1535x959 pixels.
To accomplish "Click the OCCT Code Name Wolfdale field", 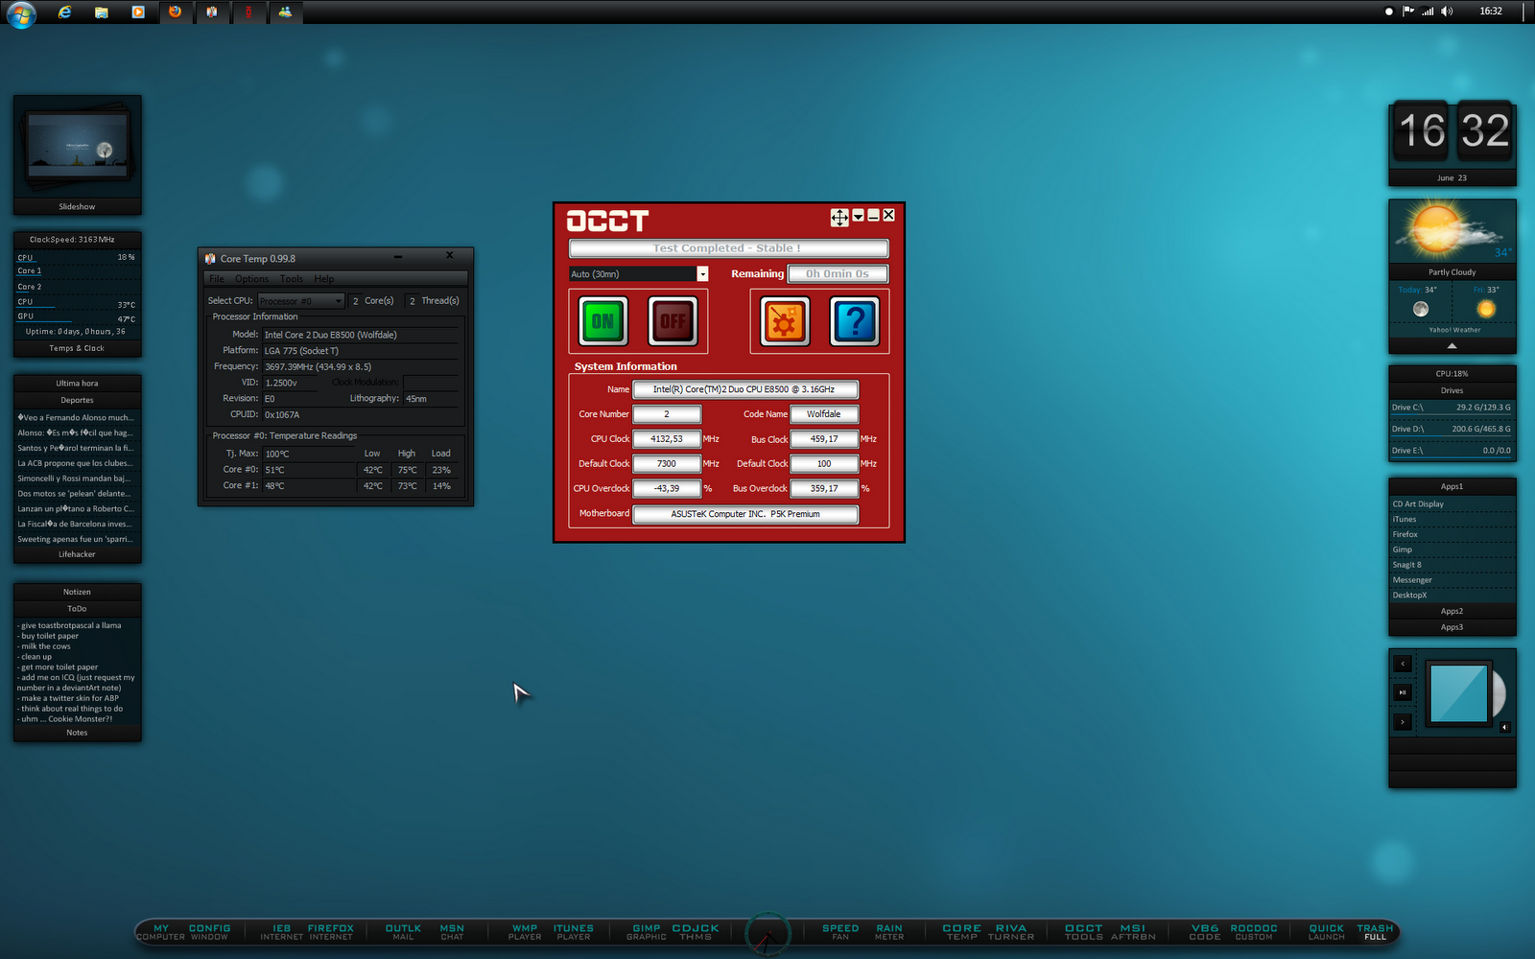I will point(824,414).
